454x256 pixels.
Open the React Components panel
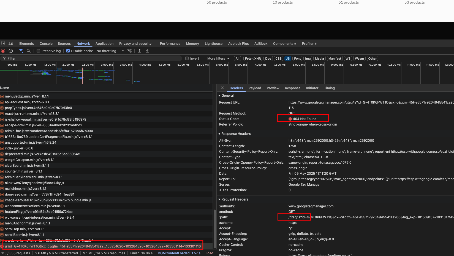[x=285, y=44]
